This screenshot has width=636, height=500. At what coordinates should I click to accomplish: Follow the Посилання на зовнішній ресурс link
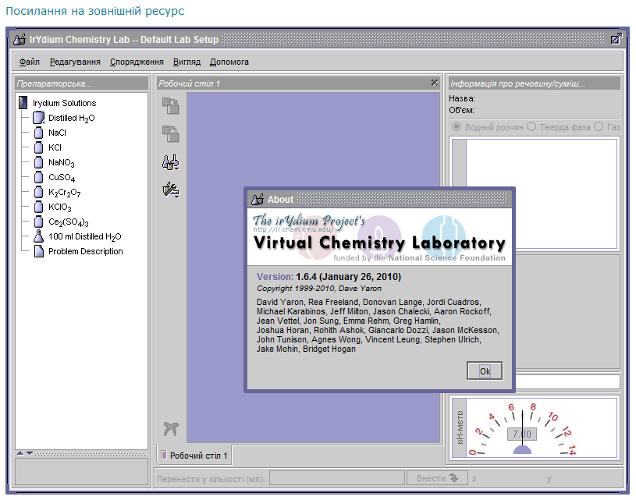(x=95, y=11)
